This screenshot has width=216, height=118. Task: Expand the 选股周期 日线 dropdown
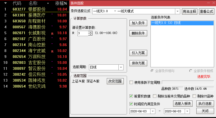pos(121,67)
